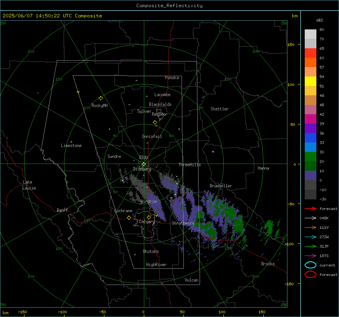The image size is (339, 317).
Task: Click the Limestone label
Action: point(71,145)
